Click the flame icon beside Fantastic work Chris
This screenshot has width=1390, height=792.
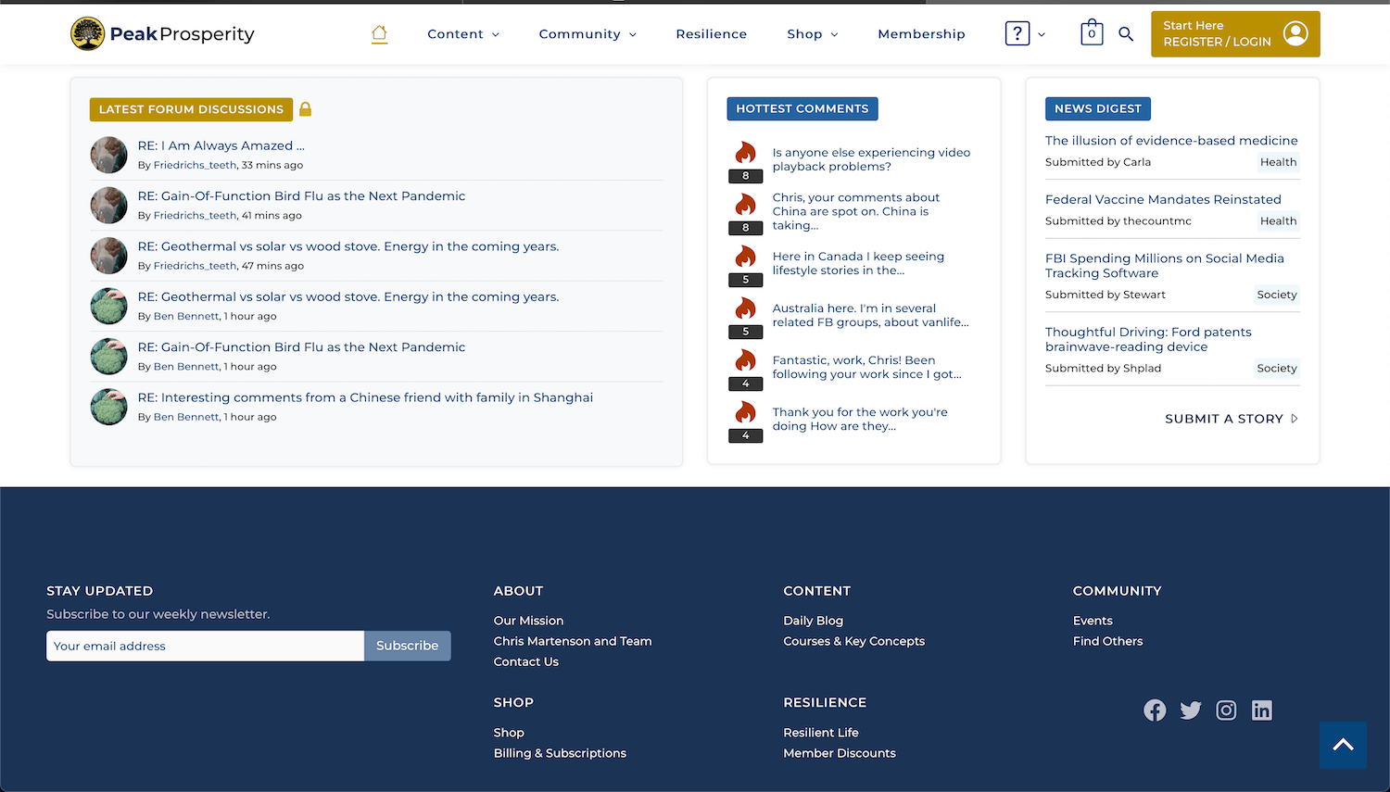coord(746,360)
